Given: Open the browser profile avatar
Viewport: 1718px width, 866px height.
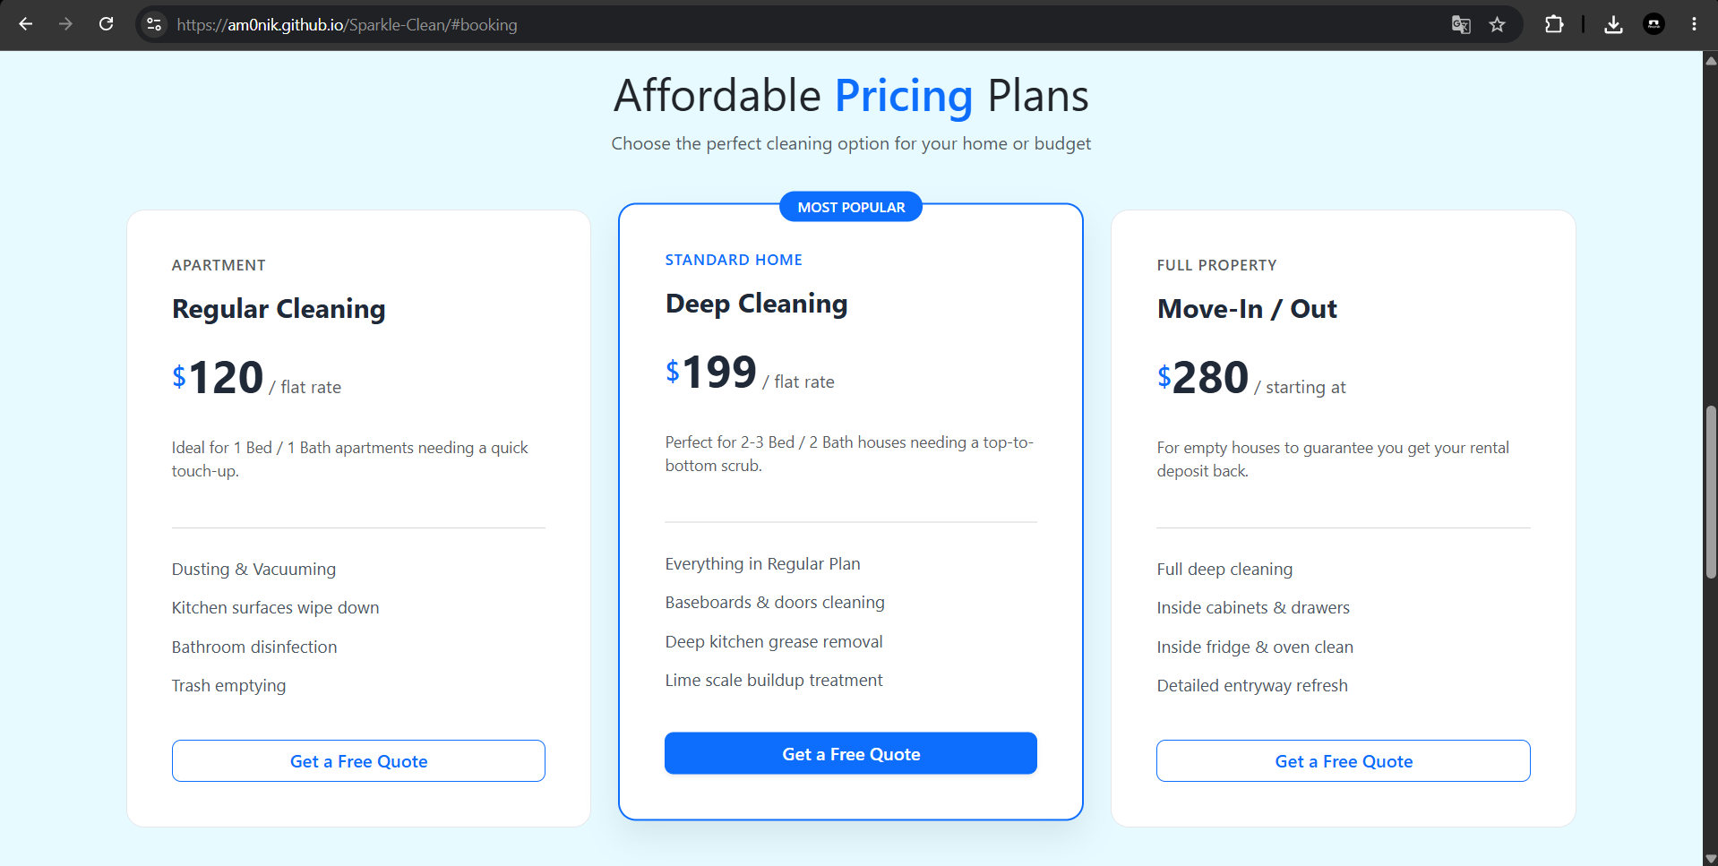Looking at the screenshot, I should 1654,24.
